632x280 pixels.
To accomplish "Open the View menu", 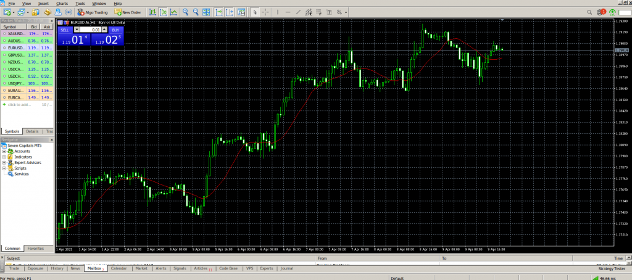I will tap(27, 4).
